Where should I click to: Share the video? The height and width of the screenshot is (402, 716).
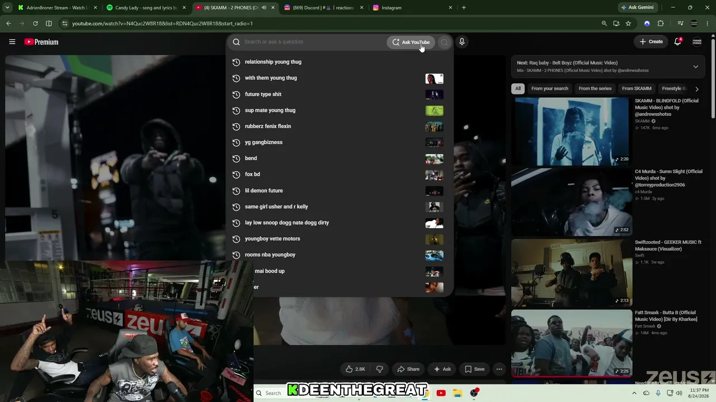click(407, 369)
